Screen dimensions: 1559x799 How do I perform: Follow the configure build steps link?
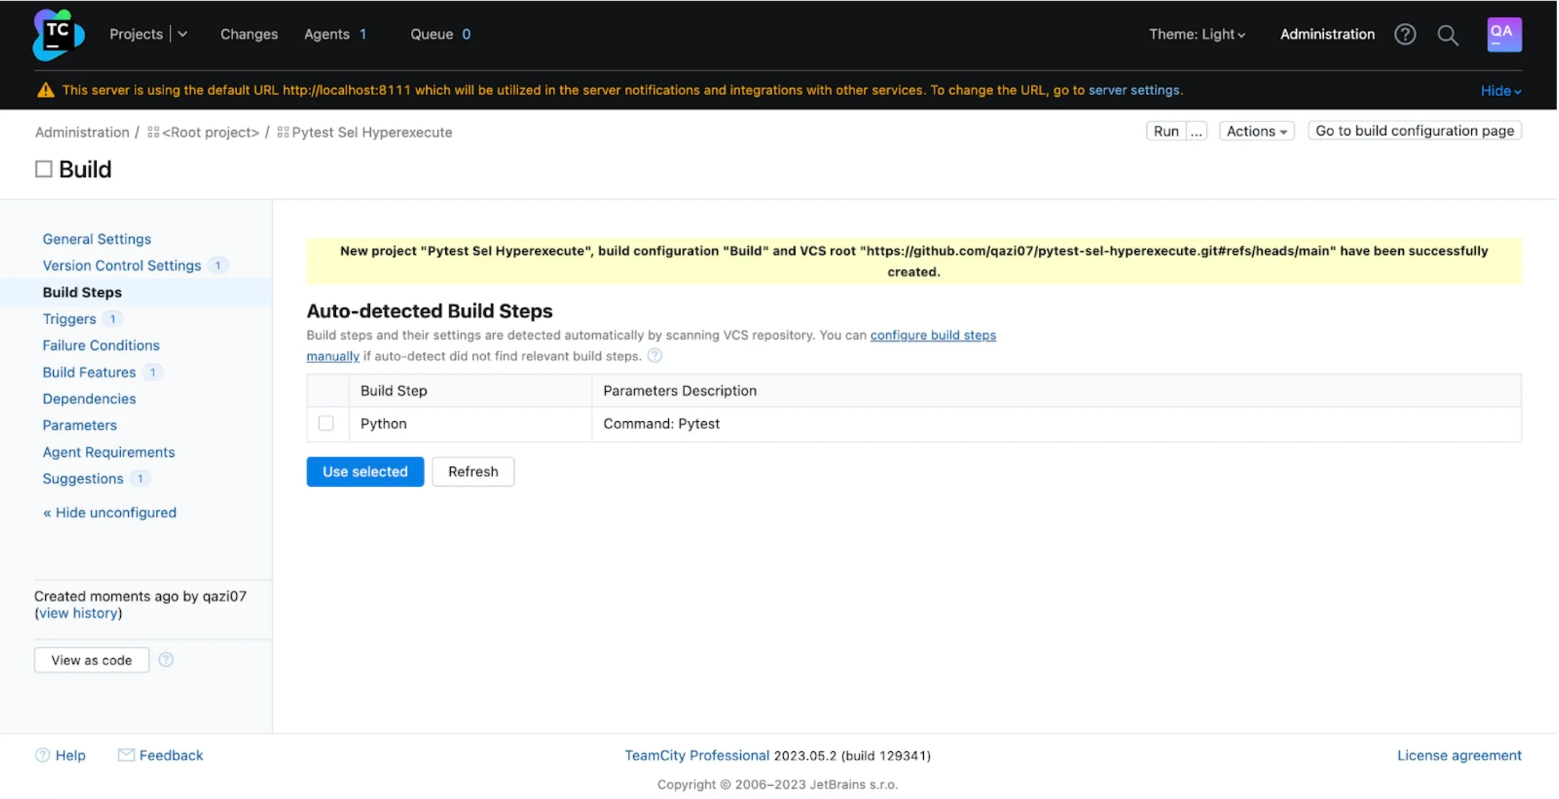(x=932, y=335)
